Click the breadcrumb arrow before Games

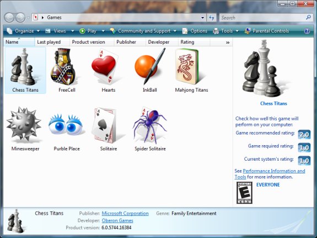point(42,18)
